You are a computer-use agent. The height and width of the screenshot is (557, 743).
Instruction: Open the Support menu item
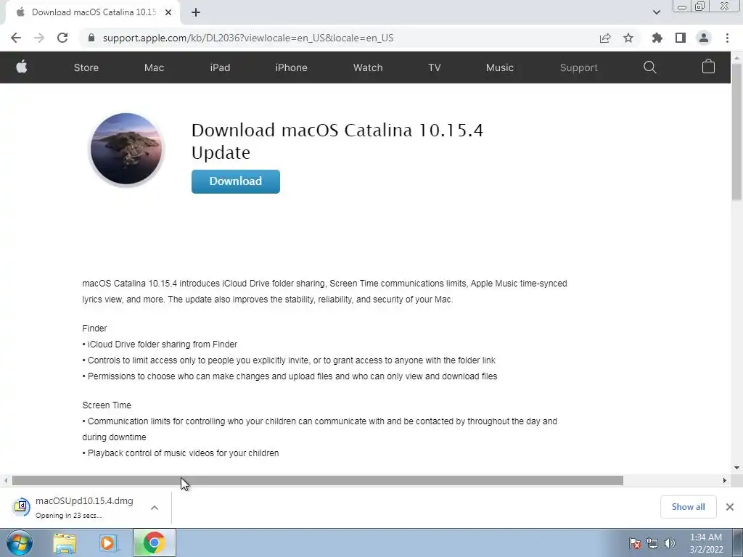click(578, 67)
